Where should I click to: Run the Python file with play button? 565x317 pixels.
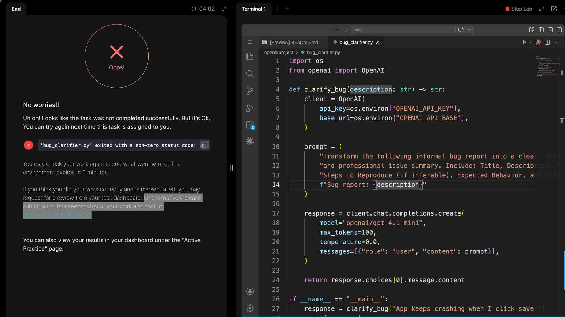pos(524,42)
